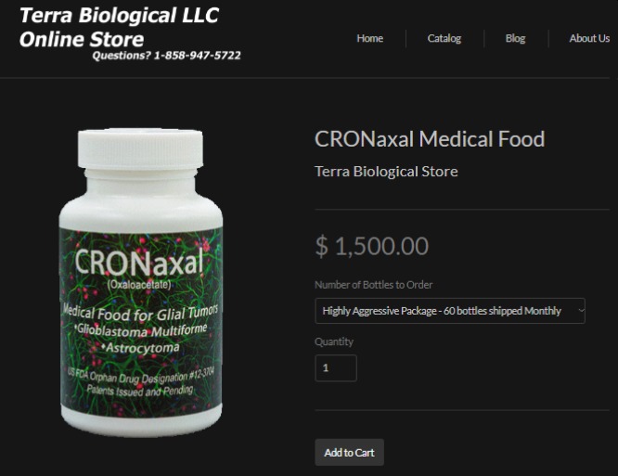The width and height of the screenshot is (618, 476).
Task: Click the dropdown arrow on bottle package selector
Action: click(x=581, y=311)
